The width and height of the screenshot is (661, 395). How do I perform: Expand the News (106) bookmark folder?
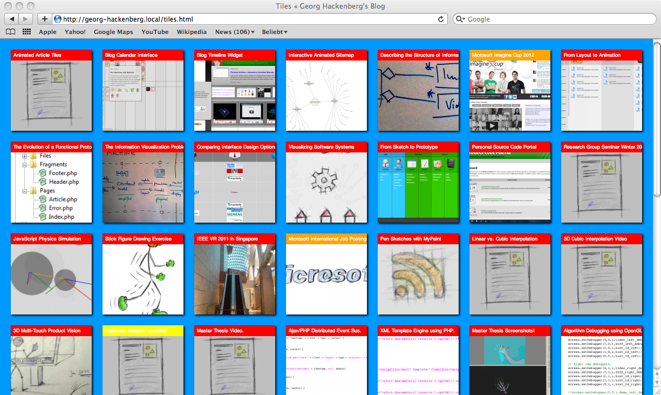click(235, 32)
